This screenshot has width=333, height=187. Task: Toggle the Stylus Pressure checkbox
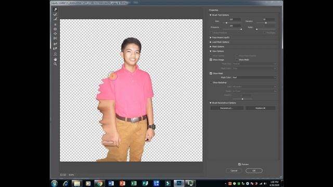pyautogui.click(x=211, y=33)
